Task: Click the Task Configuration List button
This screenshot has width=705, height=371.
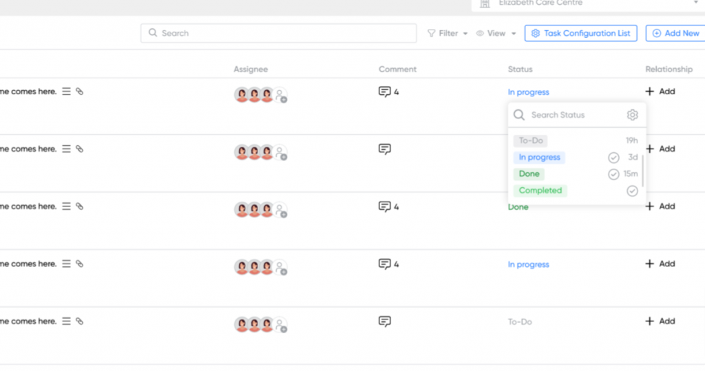Action: pyautogui.click(x=580, y=33)
